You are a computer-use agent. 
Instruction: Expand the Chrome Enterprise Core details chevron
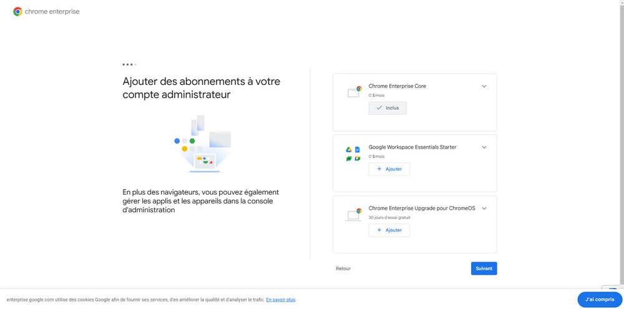(484, 86)
